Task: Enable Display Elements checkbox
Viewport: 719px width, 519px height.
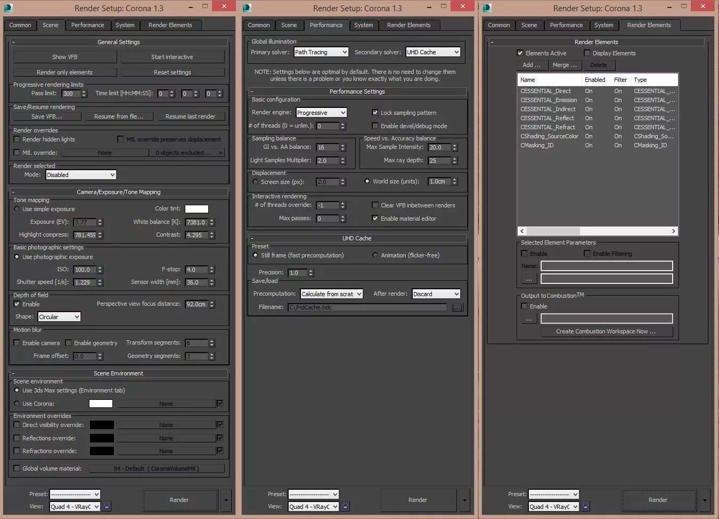Action: pyautogui.click(x=587, y=53)
